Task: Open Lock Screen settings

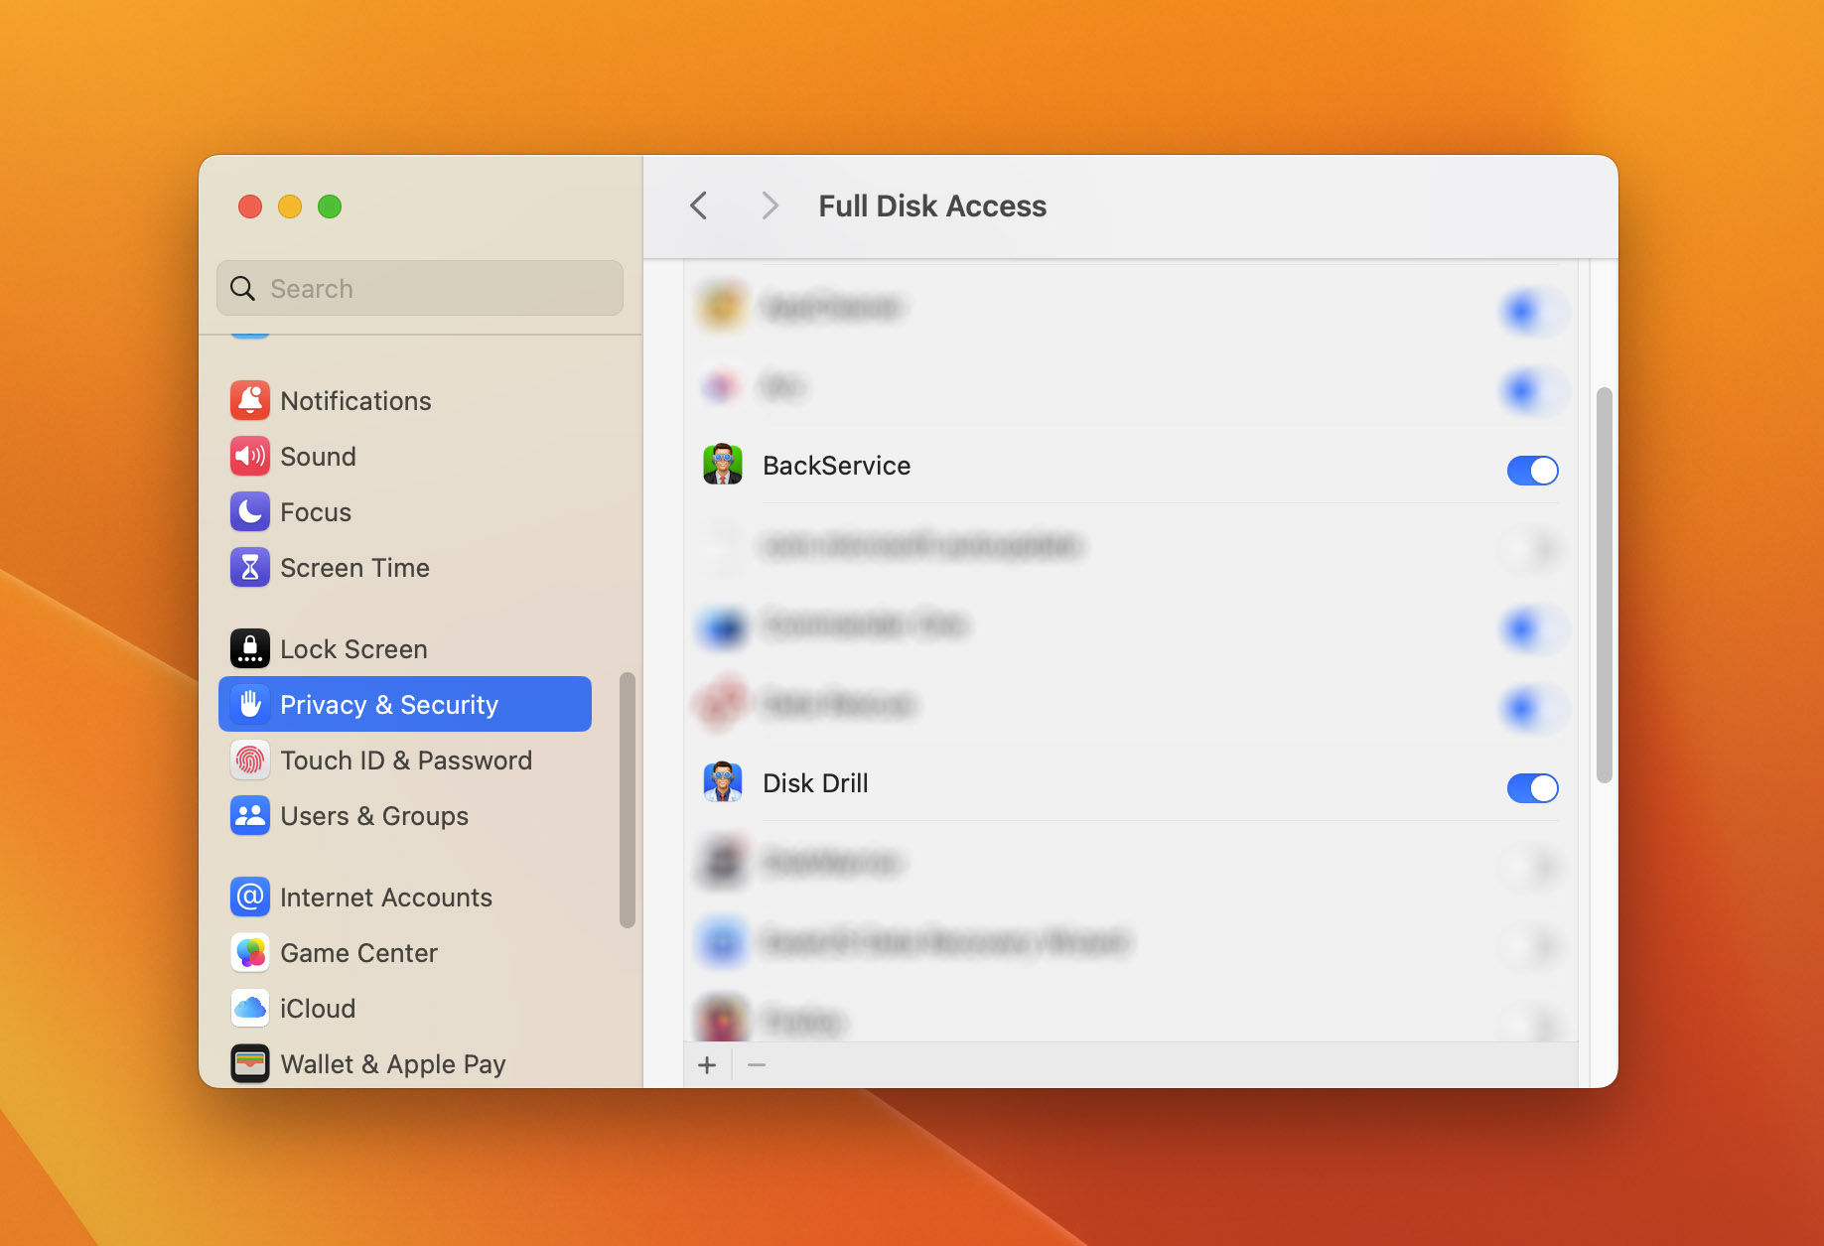Action: click(x=352, y=648)
